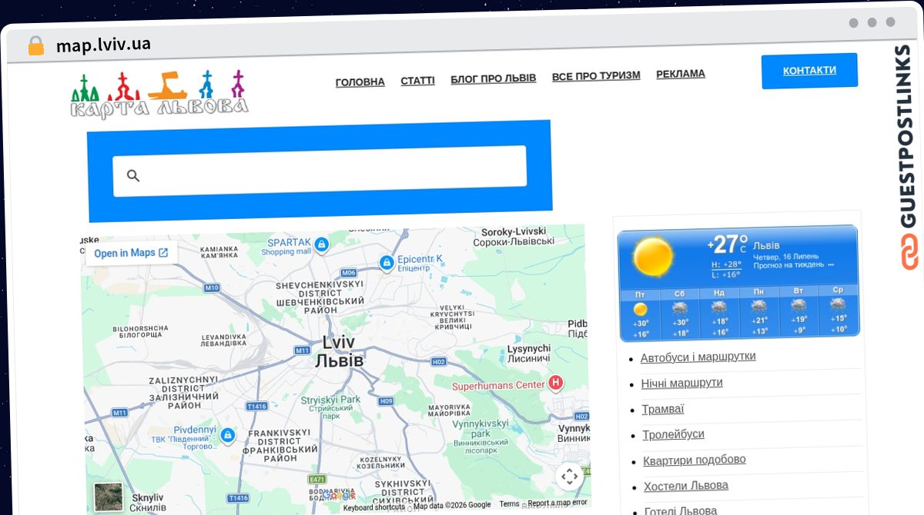Click Keyboard shortcuts on map

(374, 507)
